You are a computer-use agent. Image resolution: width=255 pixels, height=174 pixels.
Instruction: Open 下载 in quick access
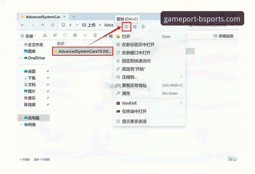[30, 78]
